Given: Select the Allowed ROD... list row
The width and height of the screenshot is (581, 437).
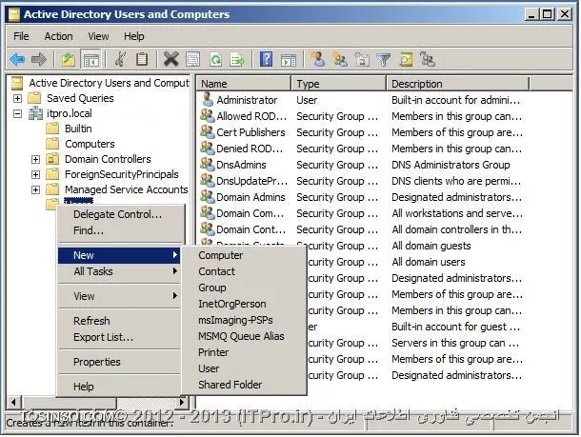Looking at the screenshot, I should (363, 116).
